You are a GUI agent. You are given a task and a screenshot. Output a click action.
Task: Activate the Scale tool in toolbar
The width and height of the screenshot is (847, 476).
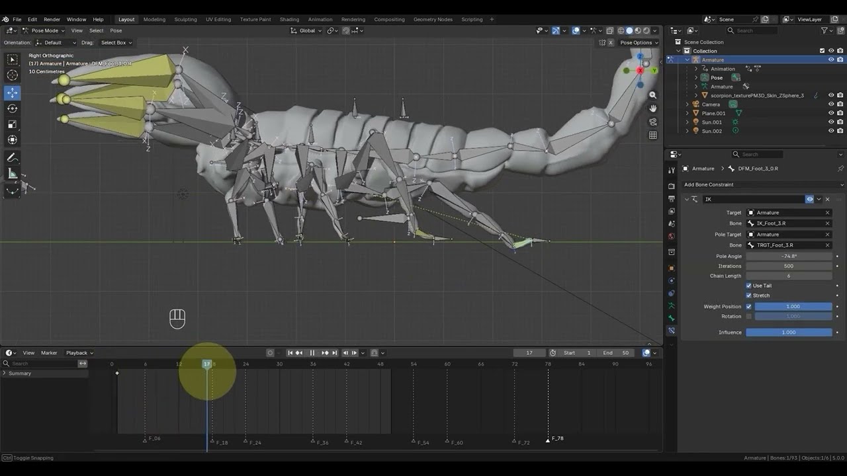13,124
